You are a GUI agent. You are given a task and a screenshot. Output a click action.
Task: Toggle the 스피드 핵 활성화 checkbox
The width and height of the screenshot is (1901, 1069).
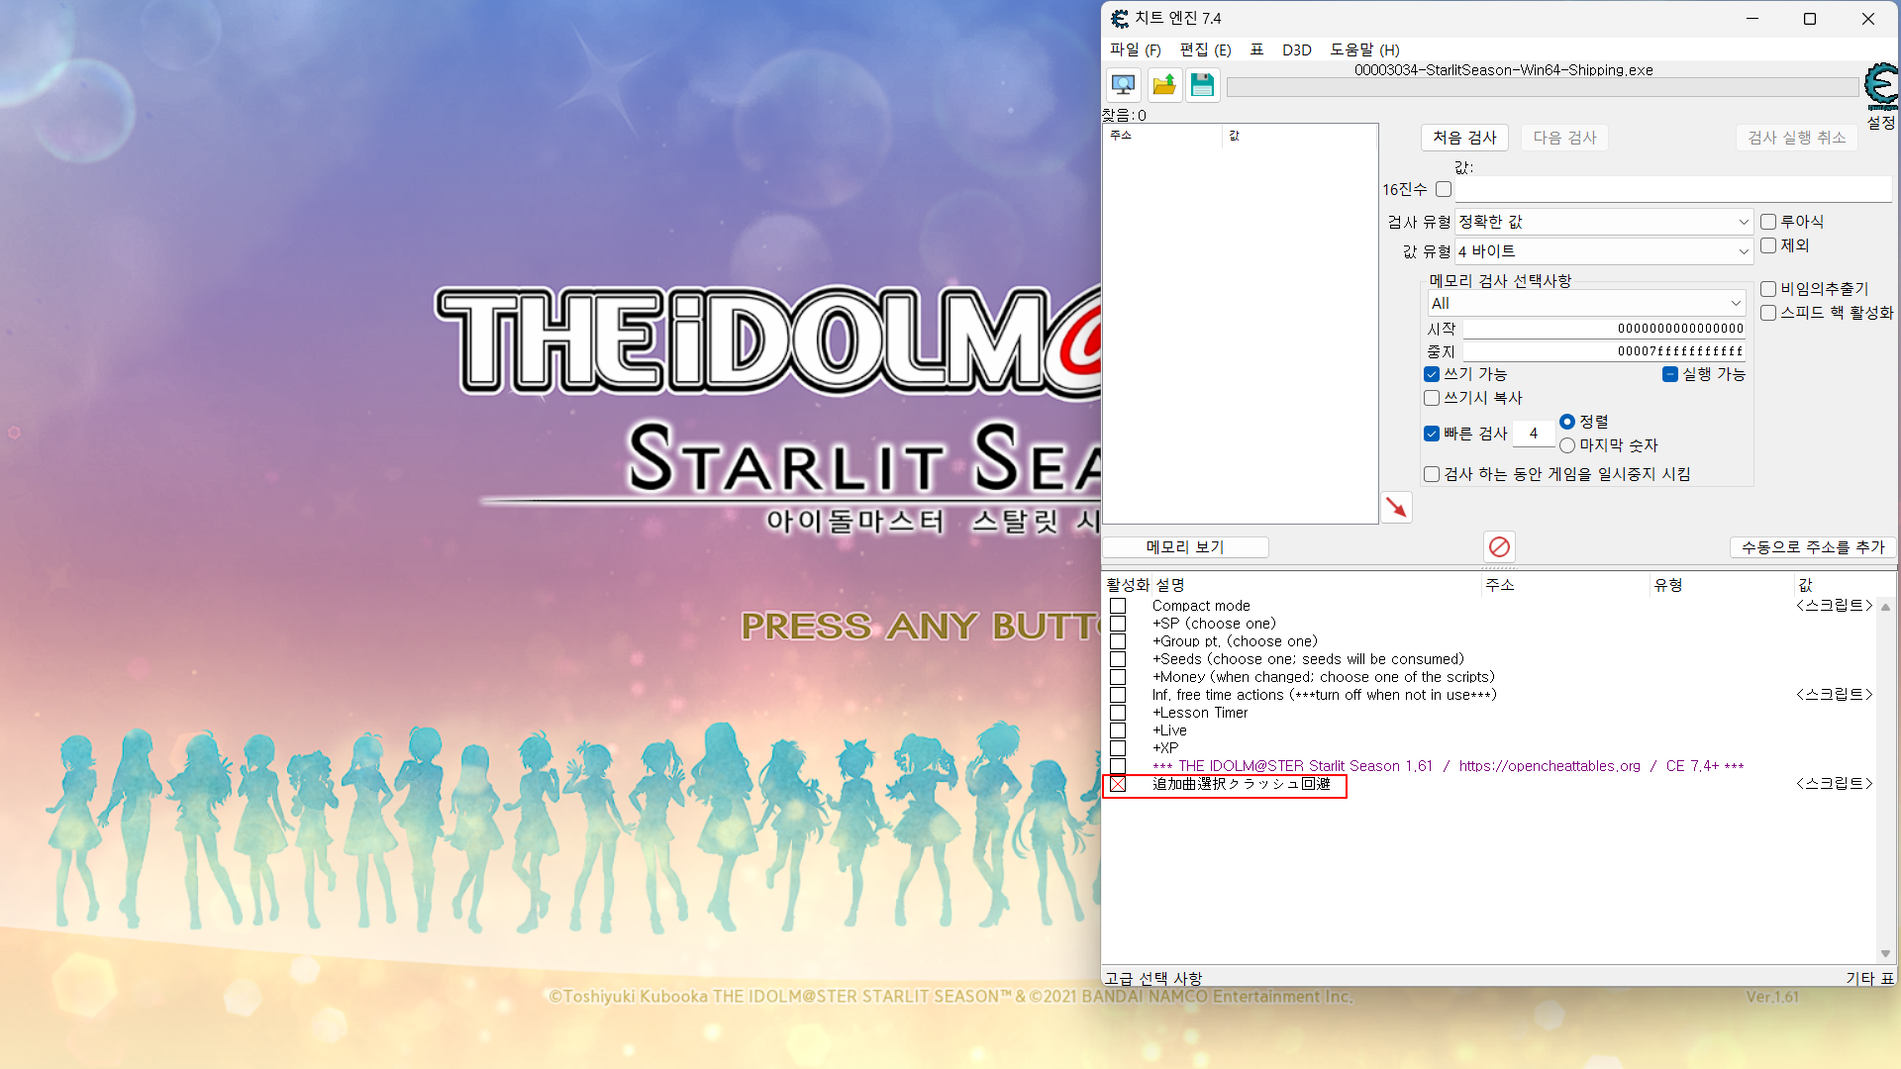[1768, 313]
